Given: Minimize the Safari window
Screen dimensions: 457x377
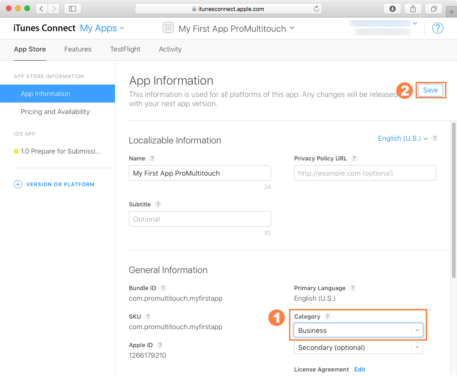Looking at the screenshot, I should point(18,8).
